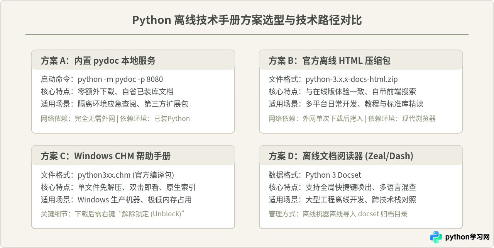494x248 pixels.
Task: Click the line "适用场景：Windows 生产机器、极低内存占用"
Action: [116, 200]
